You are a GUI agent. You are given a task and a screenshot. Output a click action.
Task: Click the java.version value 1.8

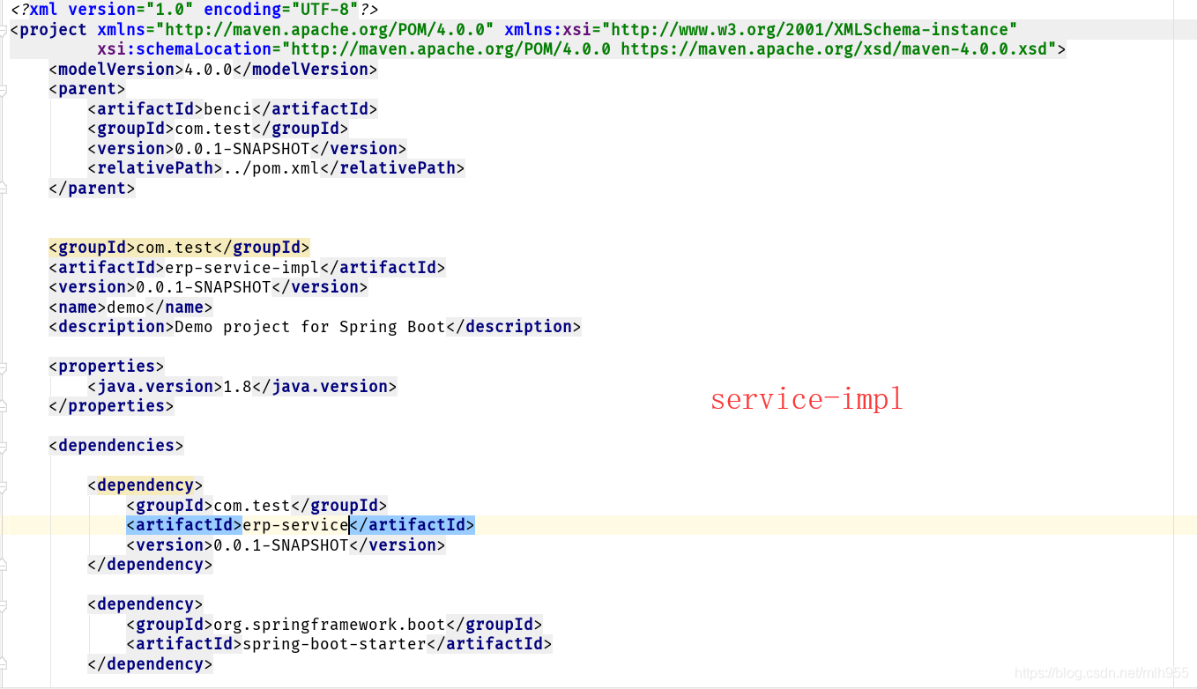[237, 387]
